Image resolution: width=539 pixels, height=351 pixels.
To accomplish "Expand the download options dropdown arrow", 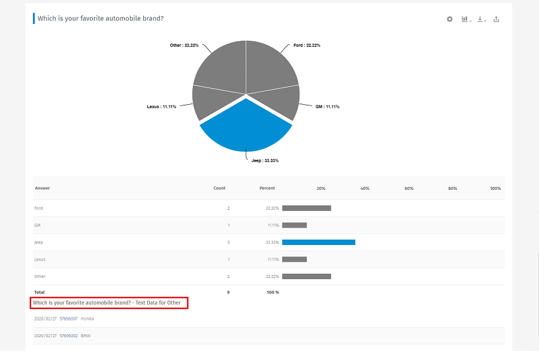I will coord(485,20).
